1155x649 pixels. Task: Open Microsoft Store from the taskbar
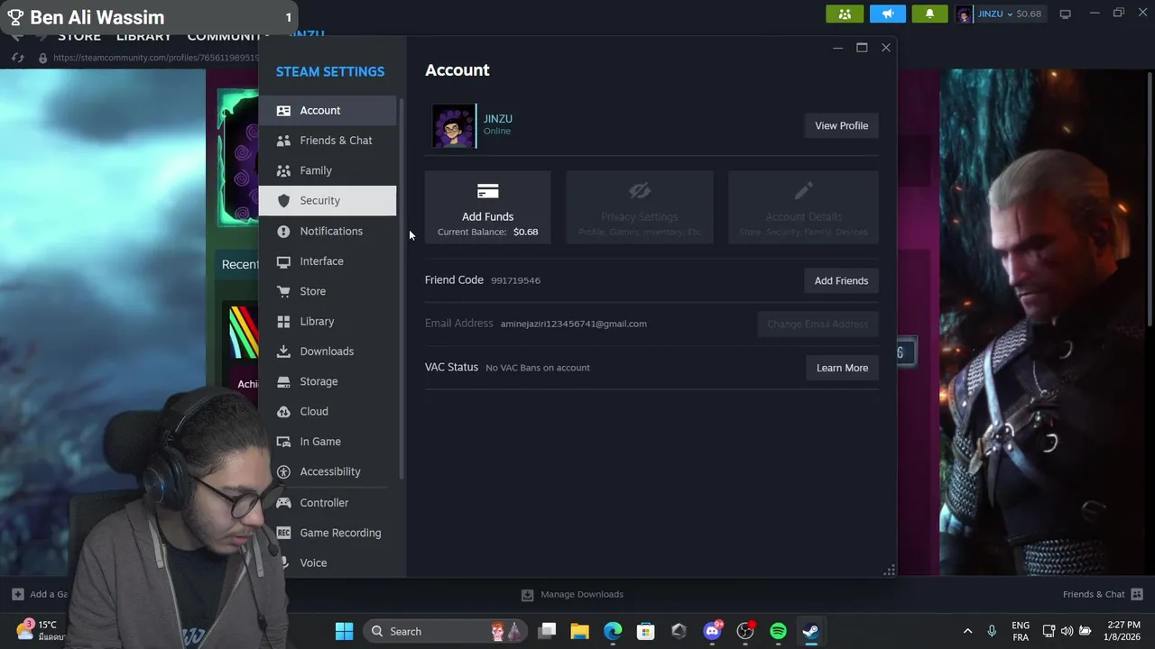[x=645, y=631]
